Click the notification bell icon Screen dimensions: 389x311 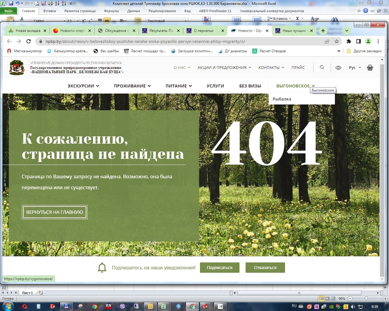tap(102, 268)
